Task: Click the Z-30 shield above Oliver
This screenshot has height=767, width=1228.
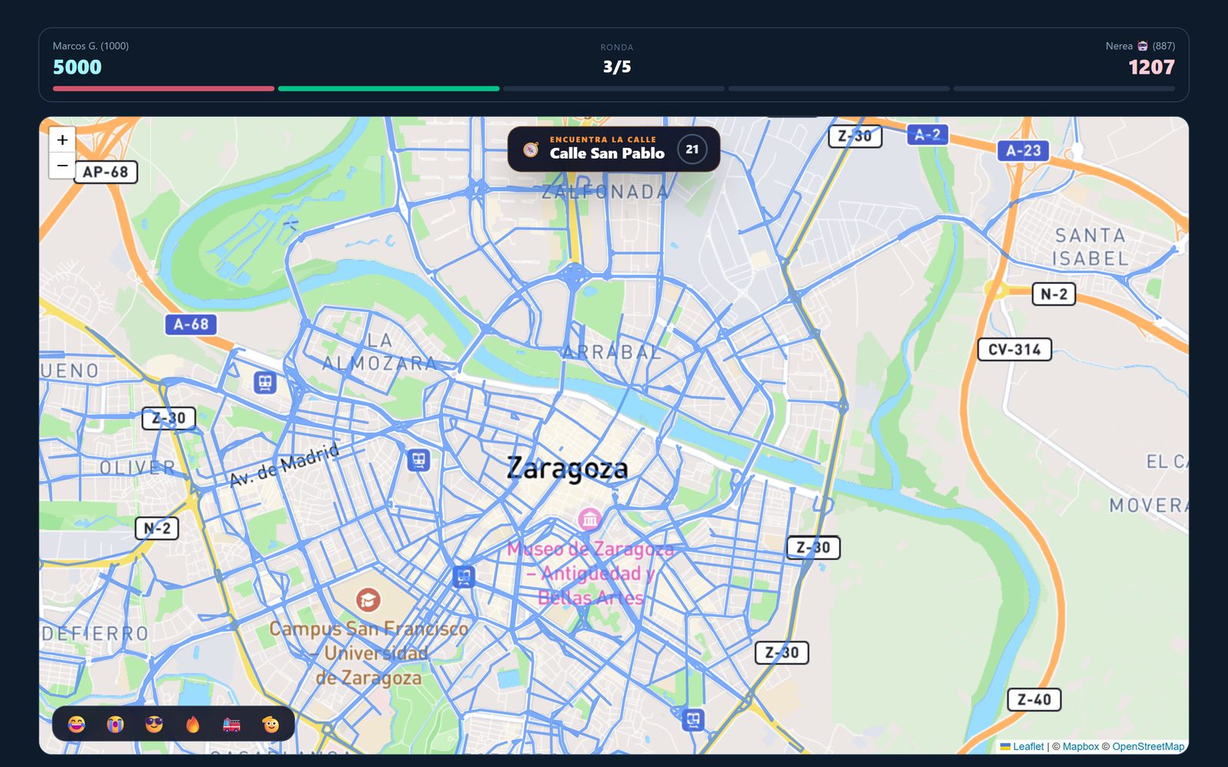Action: tap(169, 418)
